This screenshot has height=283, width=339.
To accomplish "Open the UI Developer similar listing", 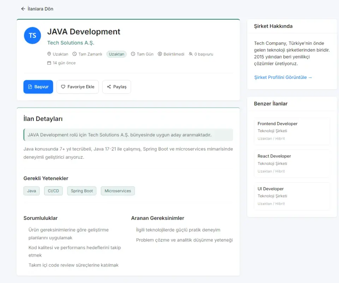I will pyautogui.click(x=292, y=196).
